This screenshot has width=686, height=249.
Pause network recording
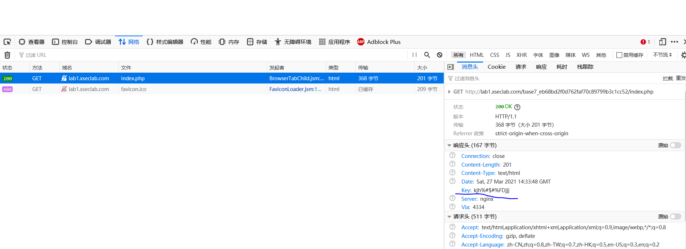click(x=415, y=55)
